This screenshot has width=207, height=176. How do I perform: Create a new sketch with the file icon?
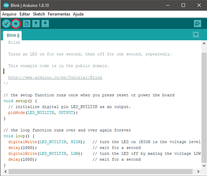27,24
